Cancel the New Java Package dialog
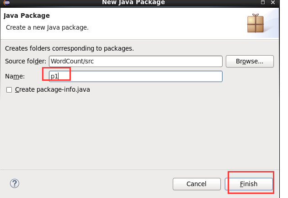The width and height of the screenshot is (288, 198). (197, 184)
